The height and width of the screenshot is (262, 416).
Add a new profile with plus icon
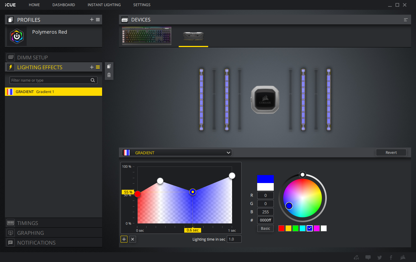92,20
